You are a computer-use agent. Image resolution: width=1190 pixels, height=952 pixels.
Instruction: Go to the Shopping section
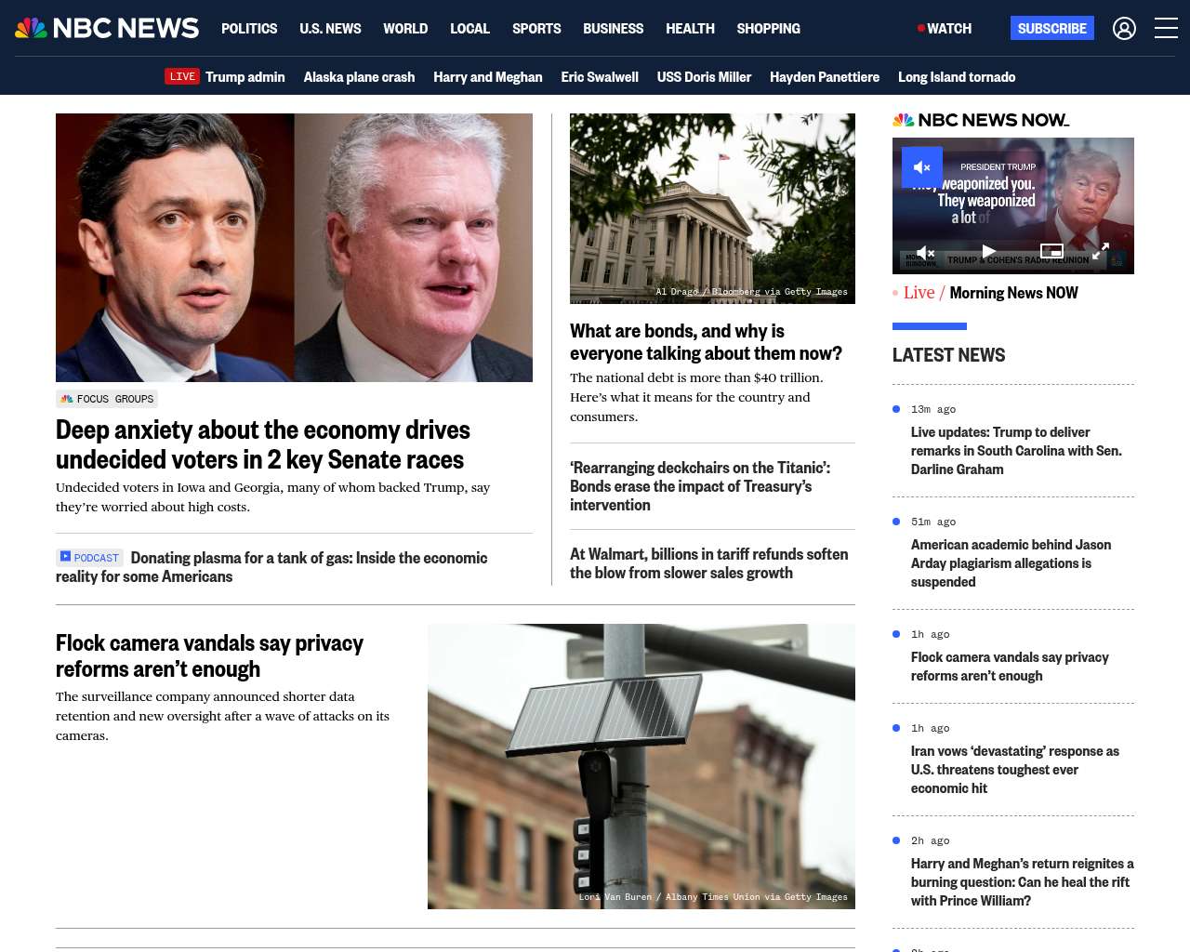pos(768,29)
